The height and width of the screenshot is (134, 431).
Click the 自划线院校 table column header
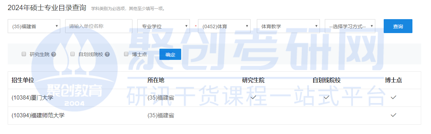click(x=327, y=80)
